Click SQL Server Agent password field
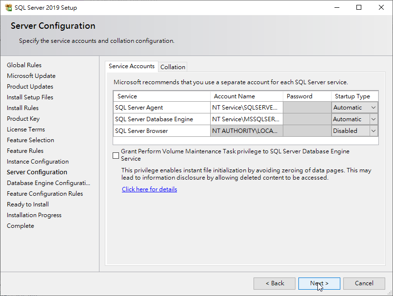This screenshot has height=296, width=393. point(307,108)
